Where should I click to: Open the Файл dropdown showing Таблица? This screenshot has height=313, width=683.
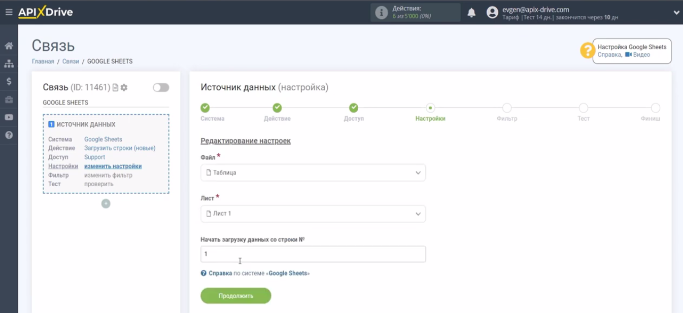pyautogui.click(x=313, y=172)
